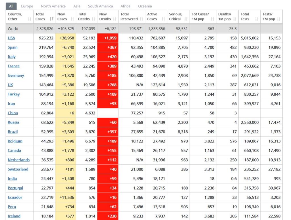Sort by New Cases using its arrows
Image resolution: width=291 pixels, height=220 pixels.
[x=72, y=19]
